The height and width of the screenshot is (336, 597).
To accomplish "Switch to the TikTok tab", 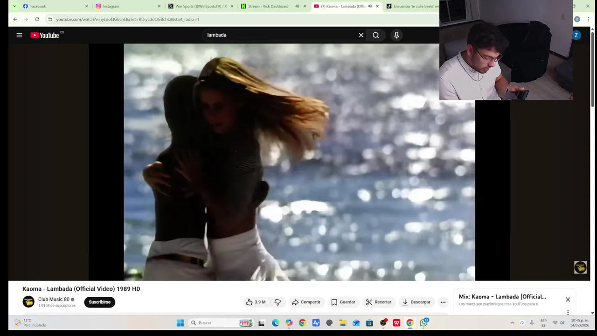I will pos(412,6).
